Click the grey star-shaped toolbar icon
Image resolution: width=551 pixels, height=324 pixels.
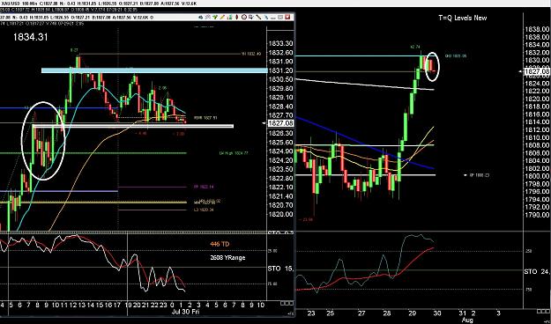[208, 18]
